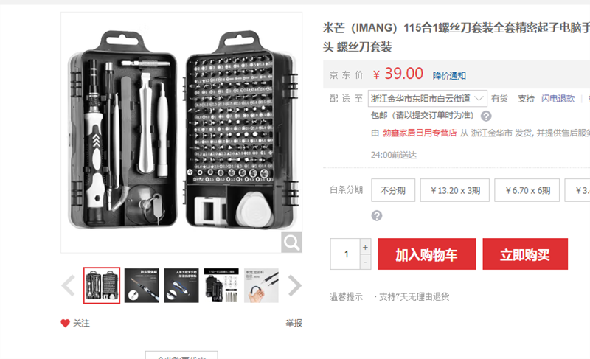Choose the ¥13.20 x 3期 installment option
The height and width of the screenshot is (359, 590).
coord(455,190)
